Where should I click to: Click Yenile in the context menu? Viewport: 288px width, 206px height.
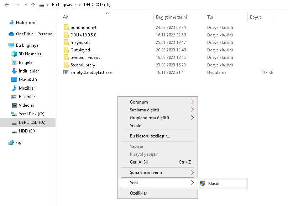136,126
